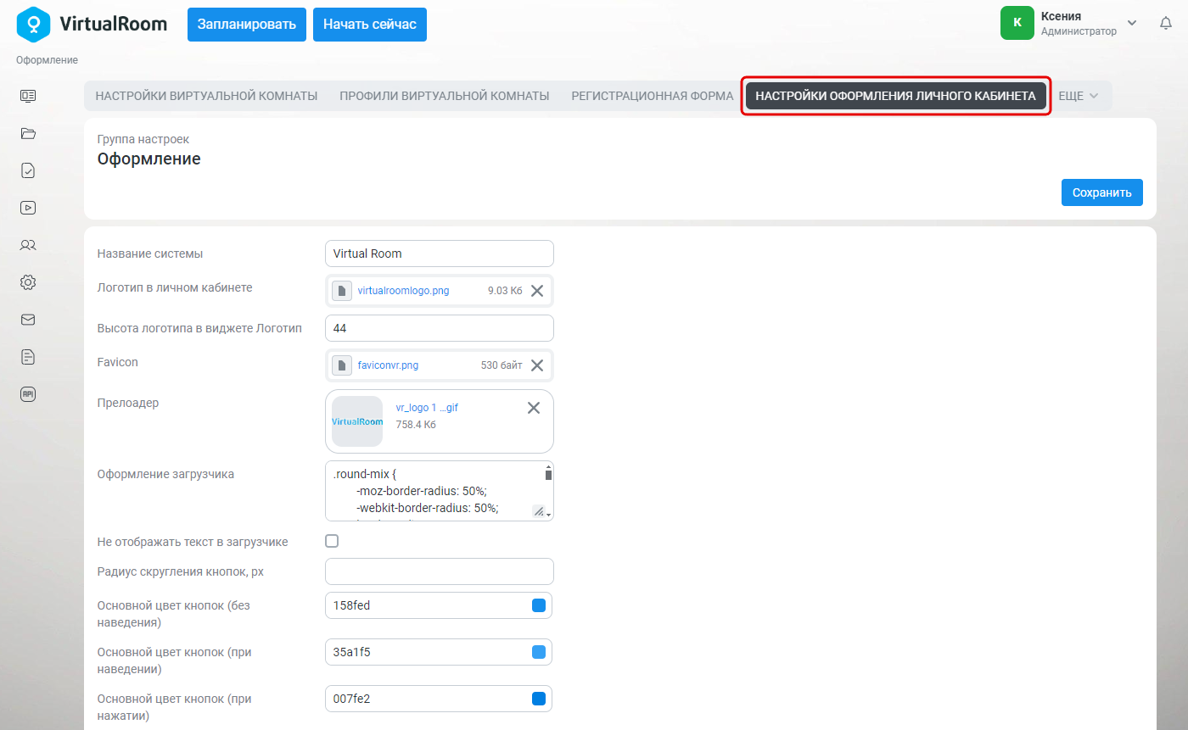Open color picker swatch for 35a1f5
Viewport: 1188px width, 730px height.
coord(538,652)
